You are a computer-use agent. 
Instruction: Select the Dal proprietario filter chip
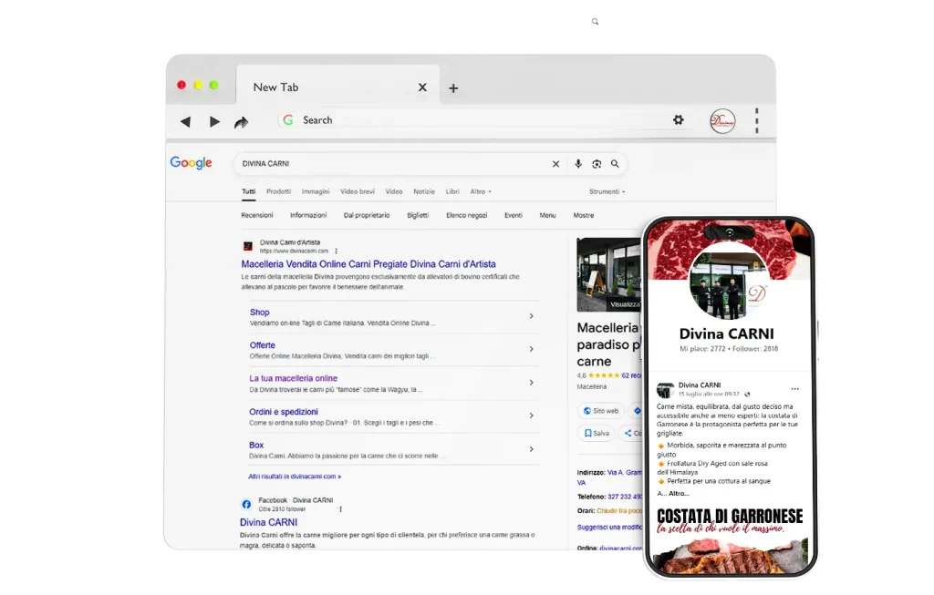click(x=367, y=215)
